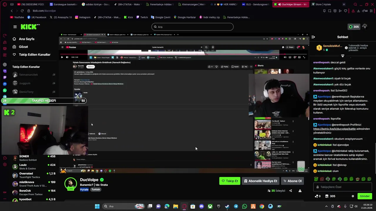
Task: Open SONER channel in sidebar
Action: tap(34, 158)
